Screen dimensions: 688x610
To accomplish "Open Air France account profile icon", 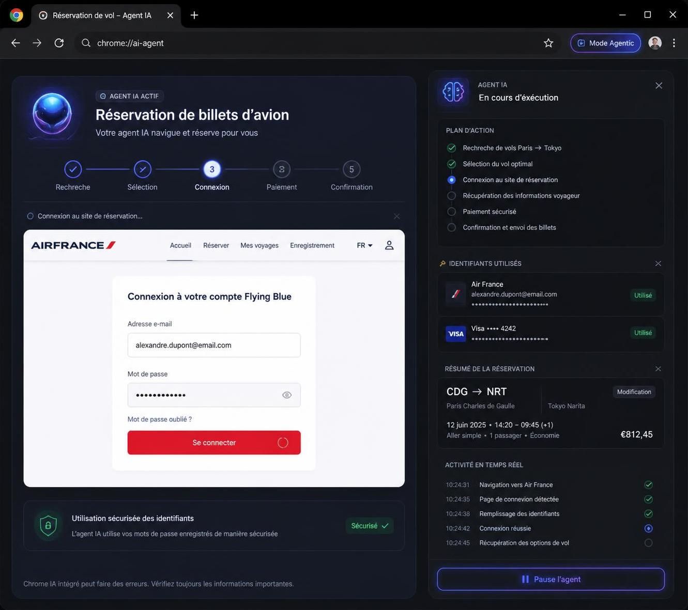I will [389, 245].
